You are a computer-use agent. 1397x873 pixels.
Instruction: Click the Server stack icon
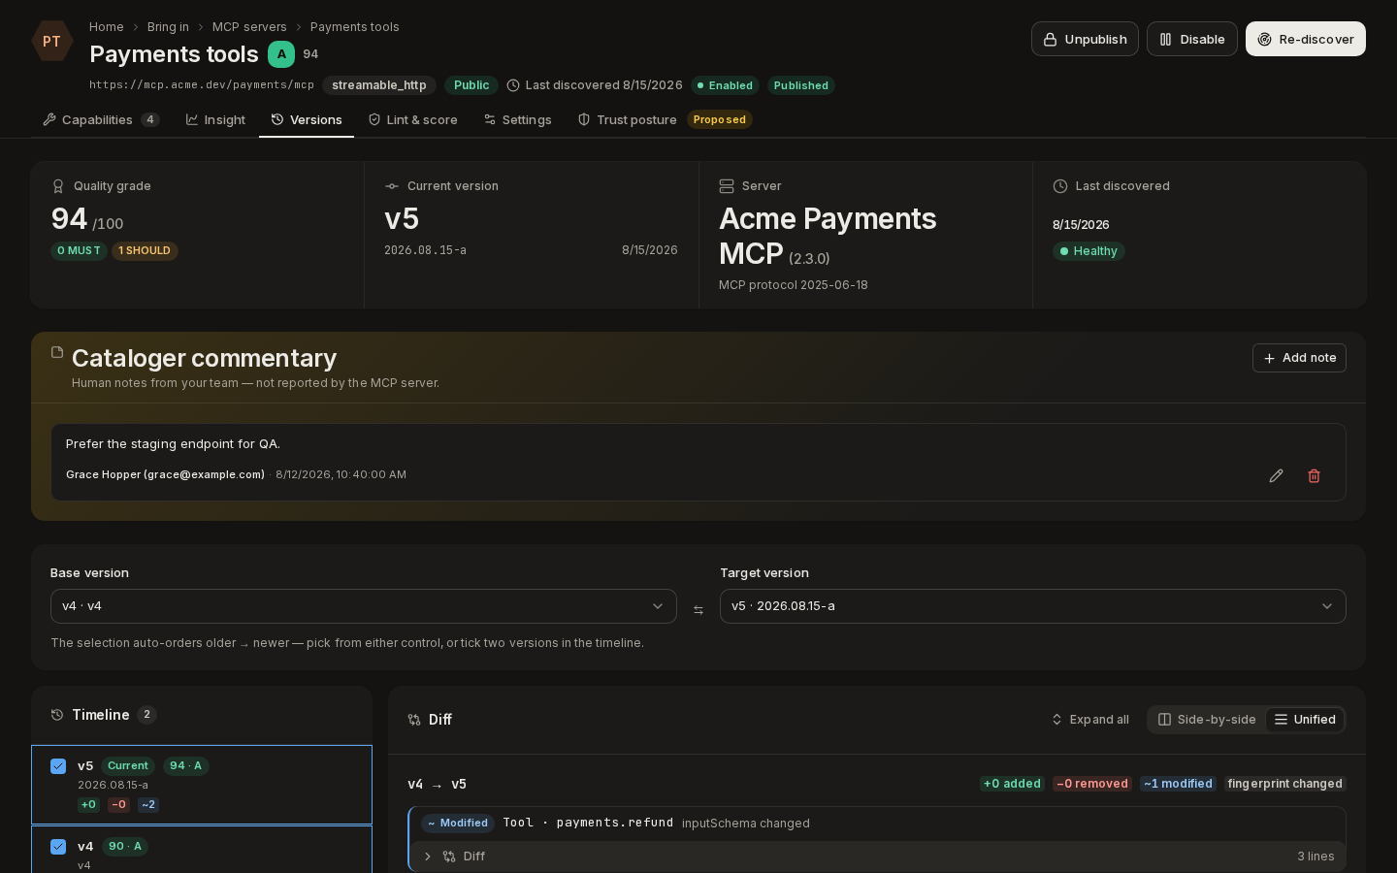726,186
